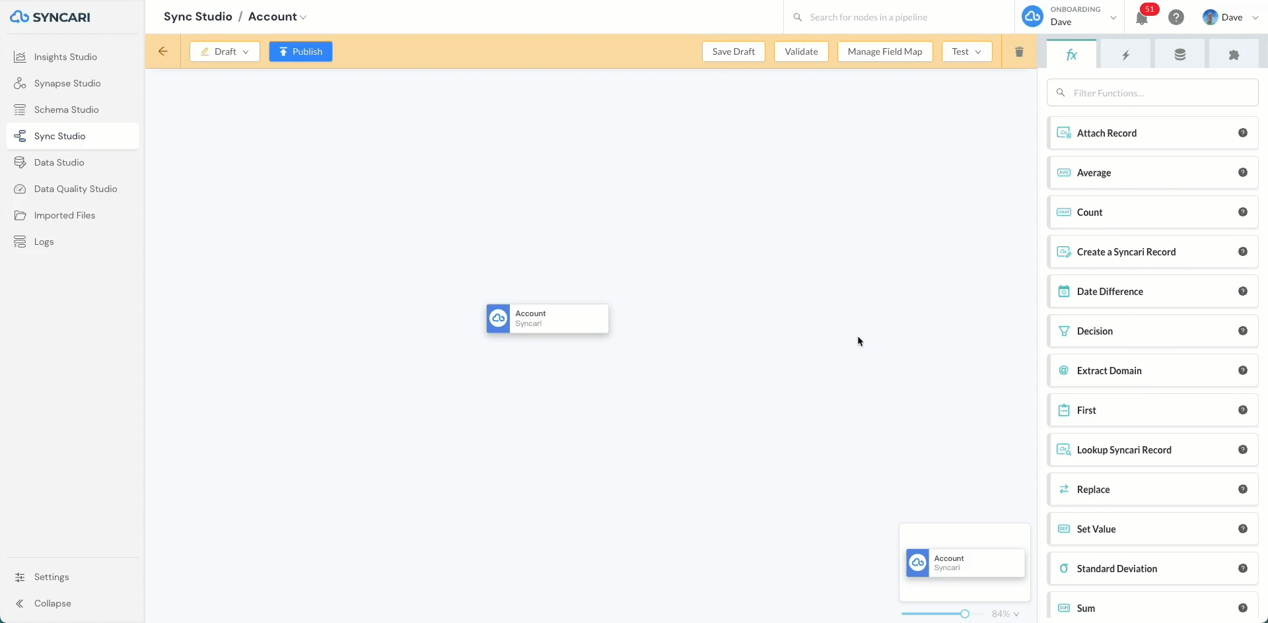Select the First function
Viewport: 1268px width, 623px height.
tap(1152, 410)
